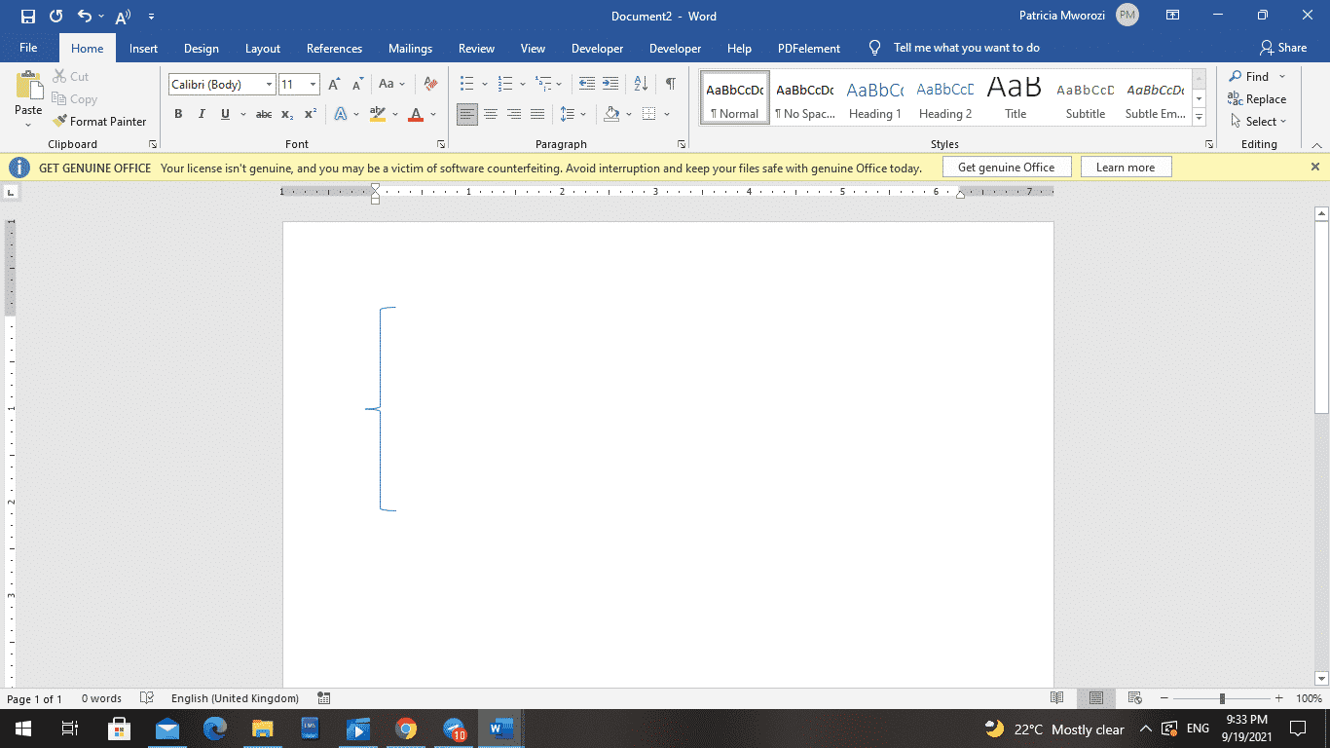Click the Save icon in title bar
Image resolution: width=1330 pixels, height=748 pixels.
click(27, 17)
